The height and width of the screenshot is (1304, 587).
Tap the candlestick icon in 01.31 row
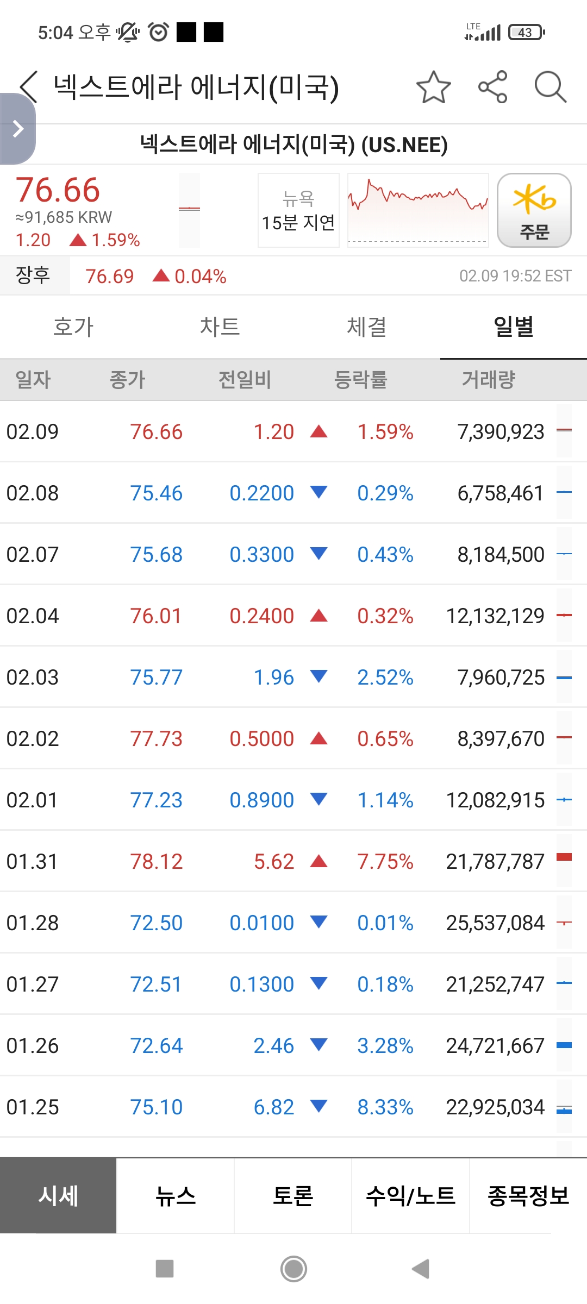(564, 861)
